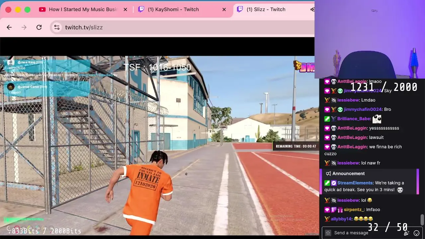The image size is (425, 239).
Task: Click the party popper icon in chat input
Action: pos(406,233)
